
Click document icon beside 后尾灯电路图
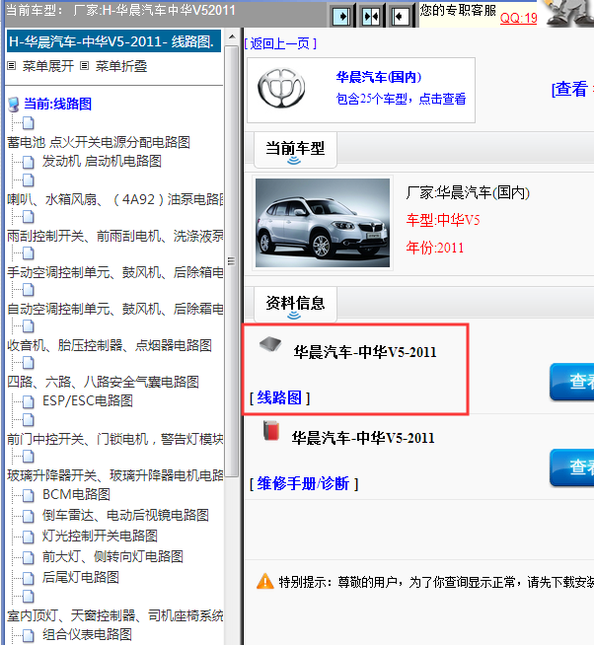tap(28, 578)
